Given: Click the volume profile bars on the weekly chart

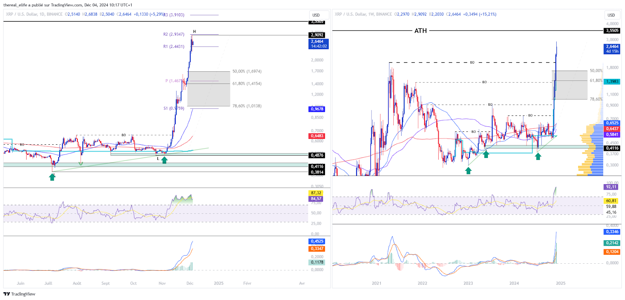Looking at the screenshot, I should tap(591, 150).
